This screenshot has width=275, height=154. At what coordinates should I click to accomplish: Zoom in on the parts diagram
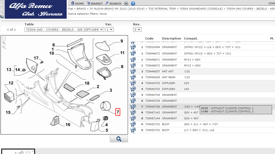(4, 43)
